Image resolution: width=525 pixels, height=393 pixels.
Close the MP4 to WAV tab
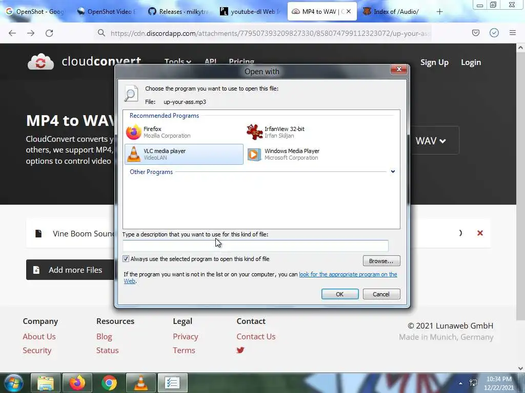click(349, 11)
